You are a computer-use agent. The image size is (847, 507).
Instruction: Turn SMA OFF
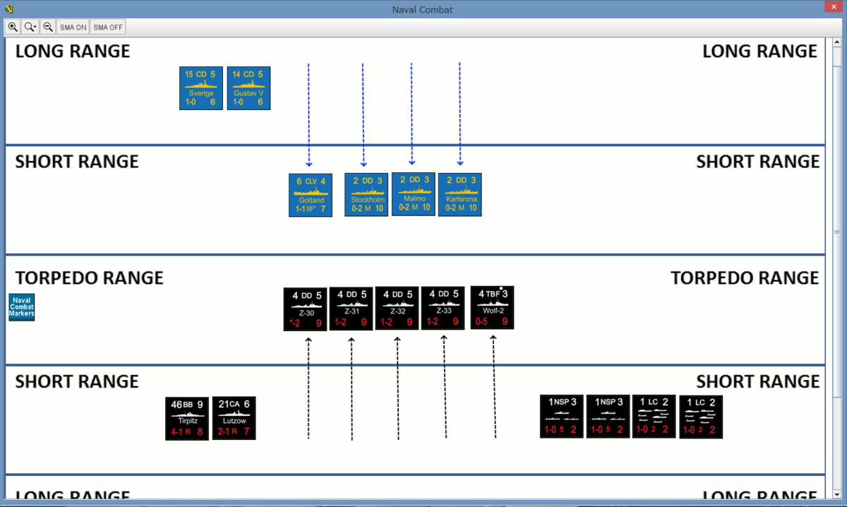[x=108, y=27]
